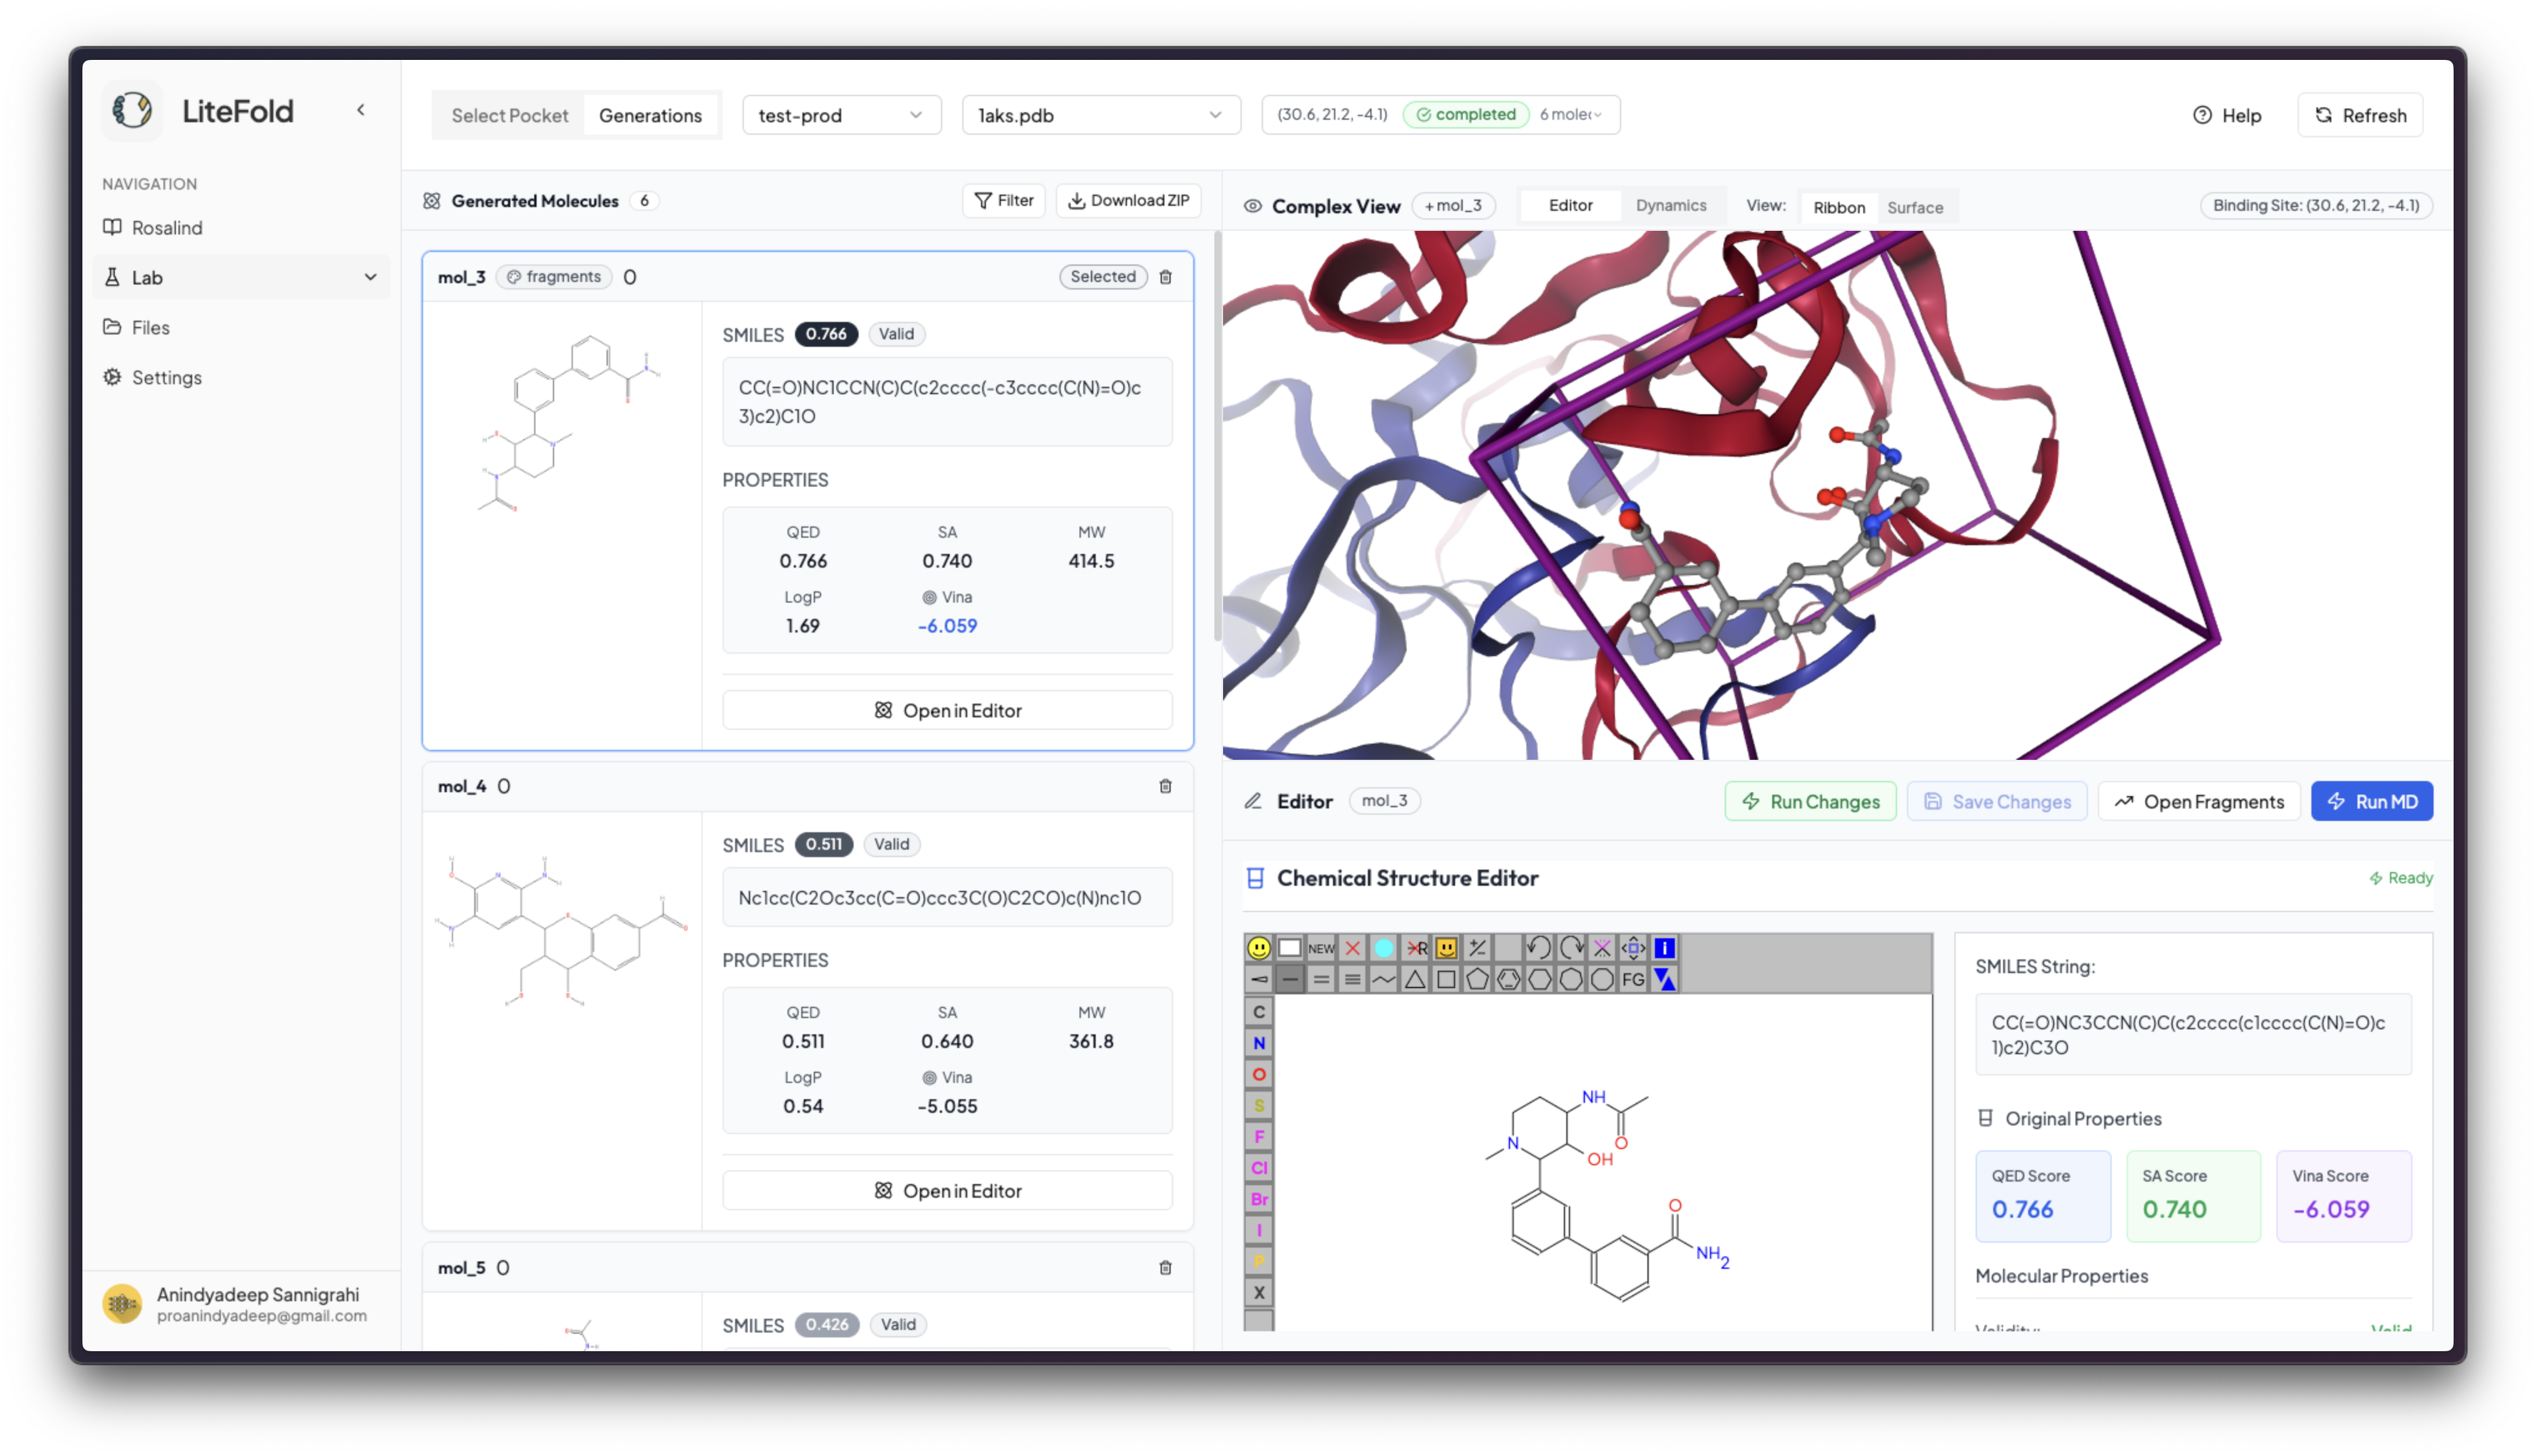This screenshot has width=2536, height=1456.
Task: Click Download ZIP button
Action: pyautogui.click(x=1128, y=200)
